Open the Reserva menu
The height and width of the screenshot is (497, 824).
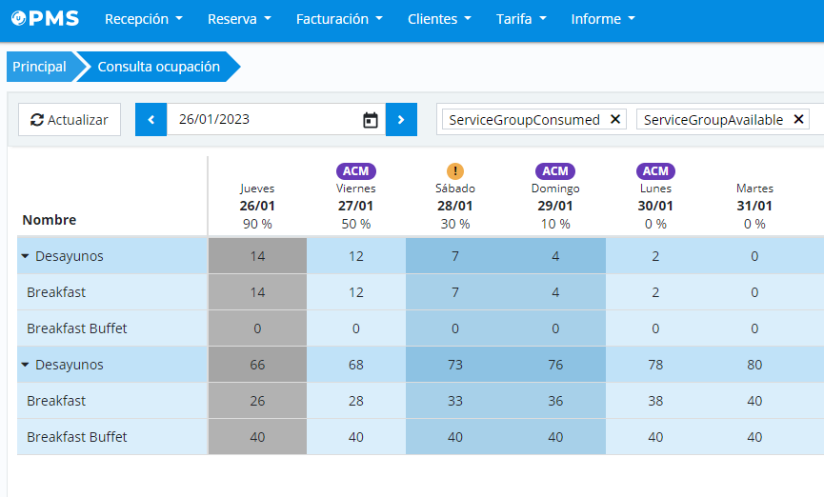pyautogui.click(x=239, y=19)
